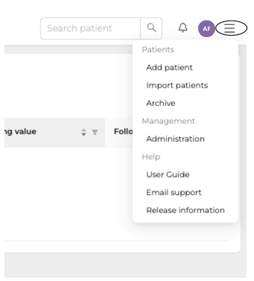
Task: Click the magnifying glass search icon
Action: coord(151,28)
